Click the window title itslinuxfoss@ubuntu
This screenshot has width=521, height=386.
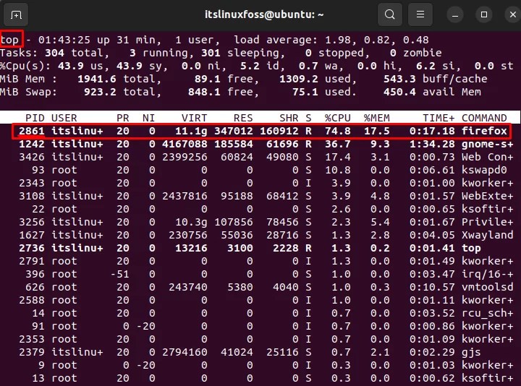coord(264,14)
